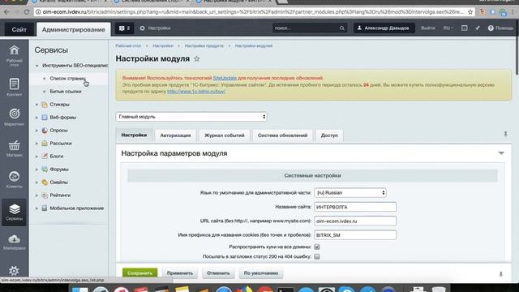Expand the Стикеры tree node arrow
This screenshot has width=519, height=292.
tap(36, 105)
